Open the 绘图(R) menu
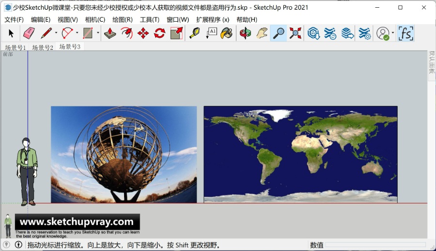 [x=123, y=20]
